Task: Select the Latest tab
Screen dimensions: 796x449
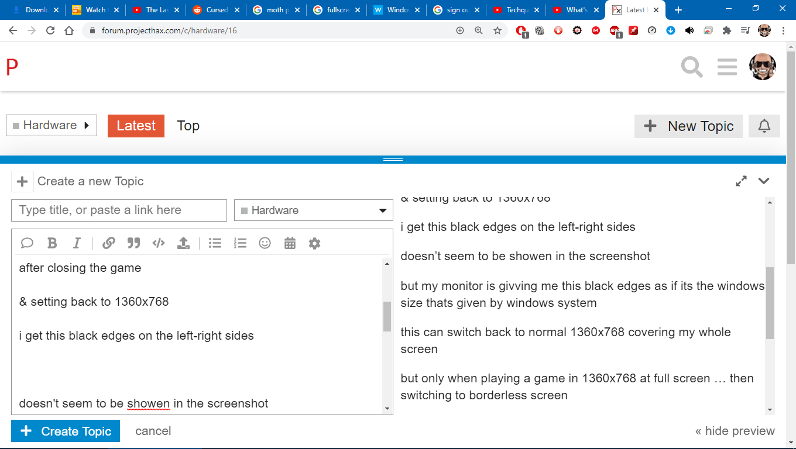Action: [136, 126]
